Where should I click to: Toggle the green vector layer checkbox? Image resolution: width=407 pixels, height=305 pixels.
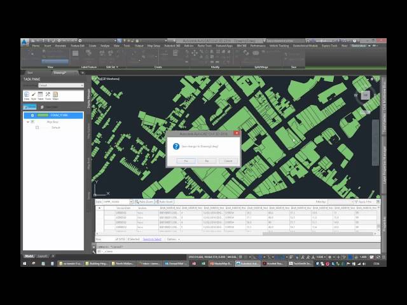coord(32,115)
